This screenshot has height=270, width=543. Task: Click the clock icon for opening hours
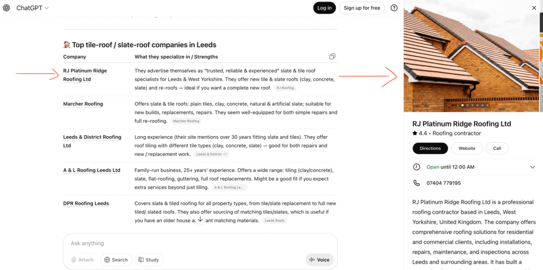(x=416, y=167)
